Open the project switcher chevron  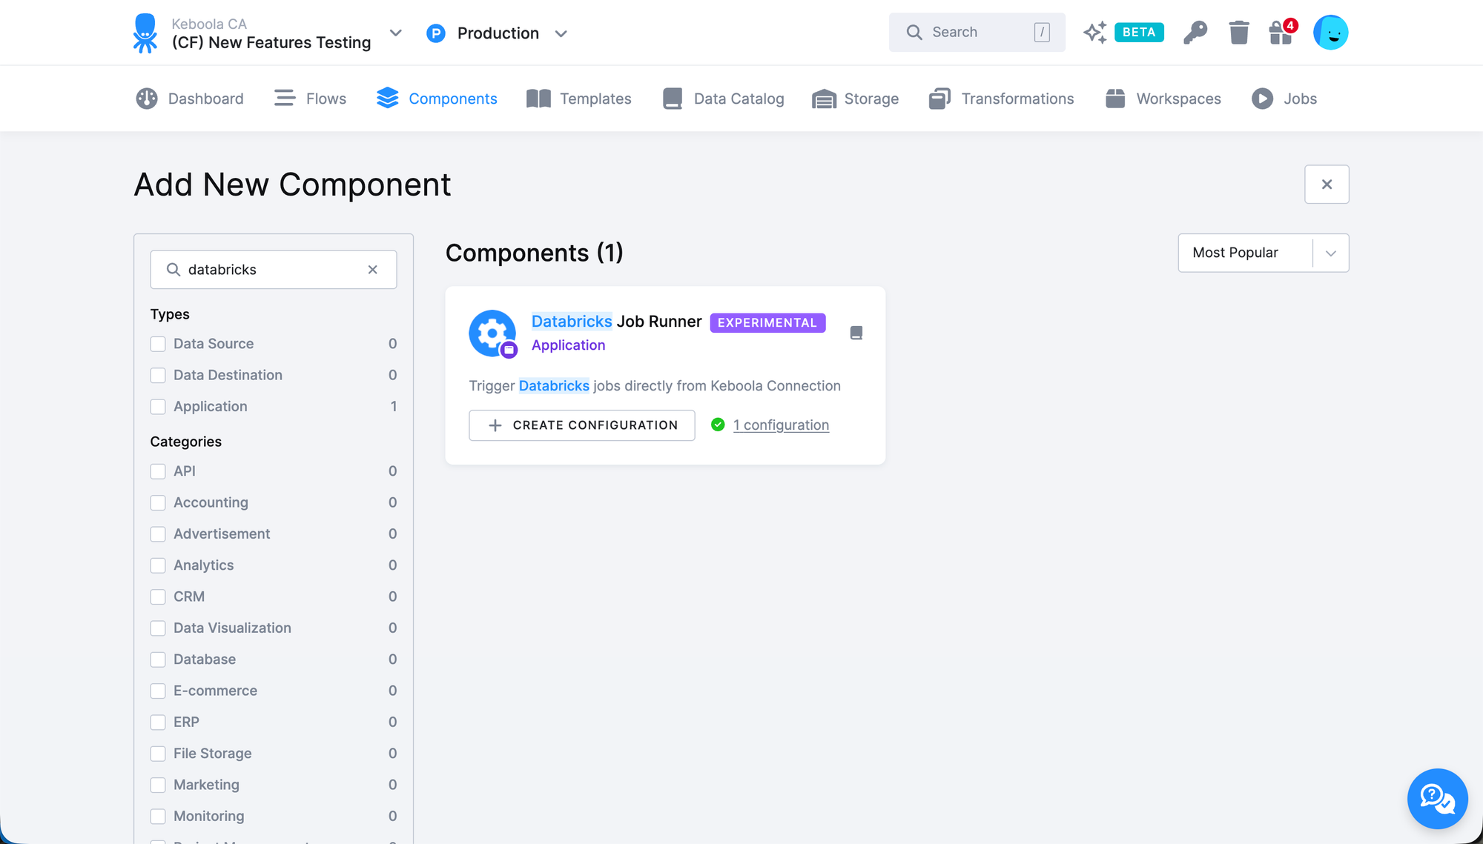[x=395, y=33]
